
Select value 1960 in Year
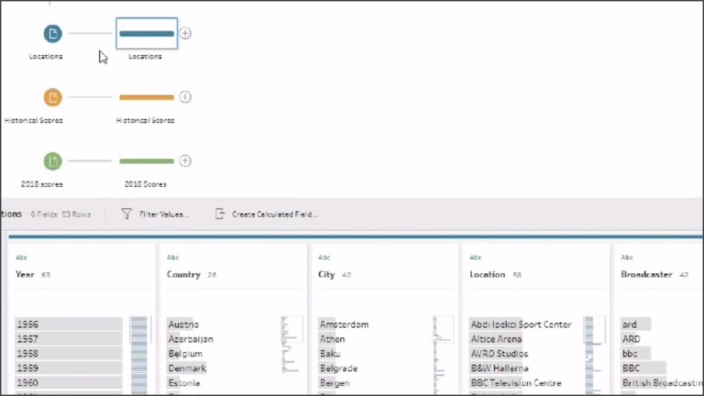click(68, 382)
